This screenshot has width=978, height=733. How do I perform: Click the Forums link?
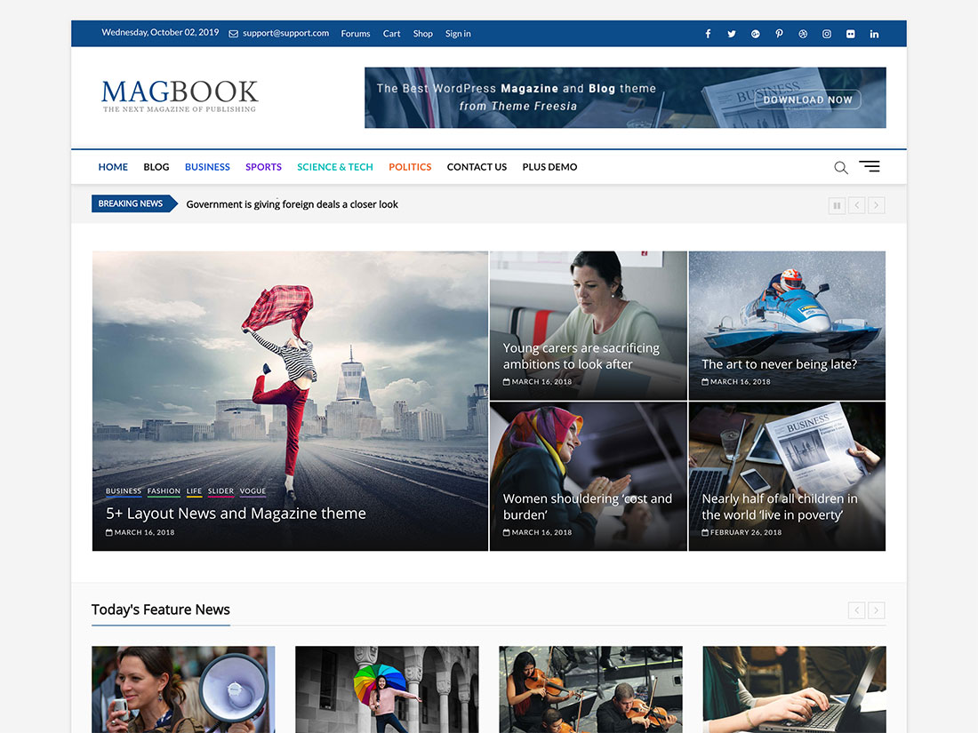356,34
